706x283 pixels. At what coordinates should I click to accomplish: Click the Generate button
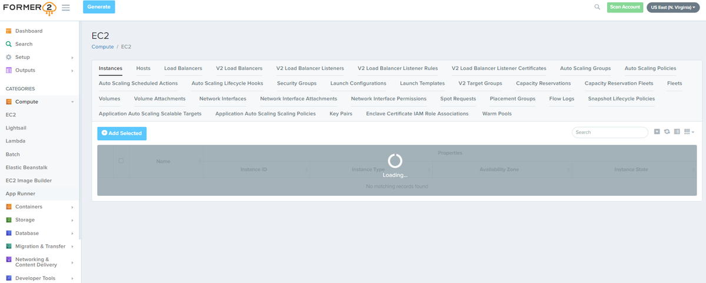tap(99, 7)
